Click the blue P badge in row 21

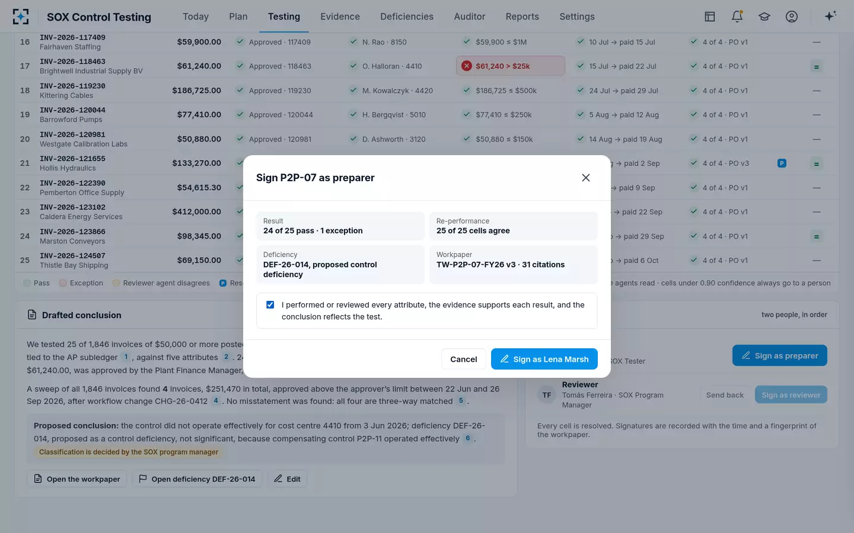pyautogui.click(x=782, y=163)
